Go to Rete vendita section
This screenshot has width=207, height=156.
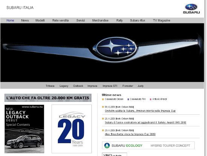pos(61,20)
